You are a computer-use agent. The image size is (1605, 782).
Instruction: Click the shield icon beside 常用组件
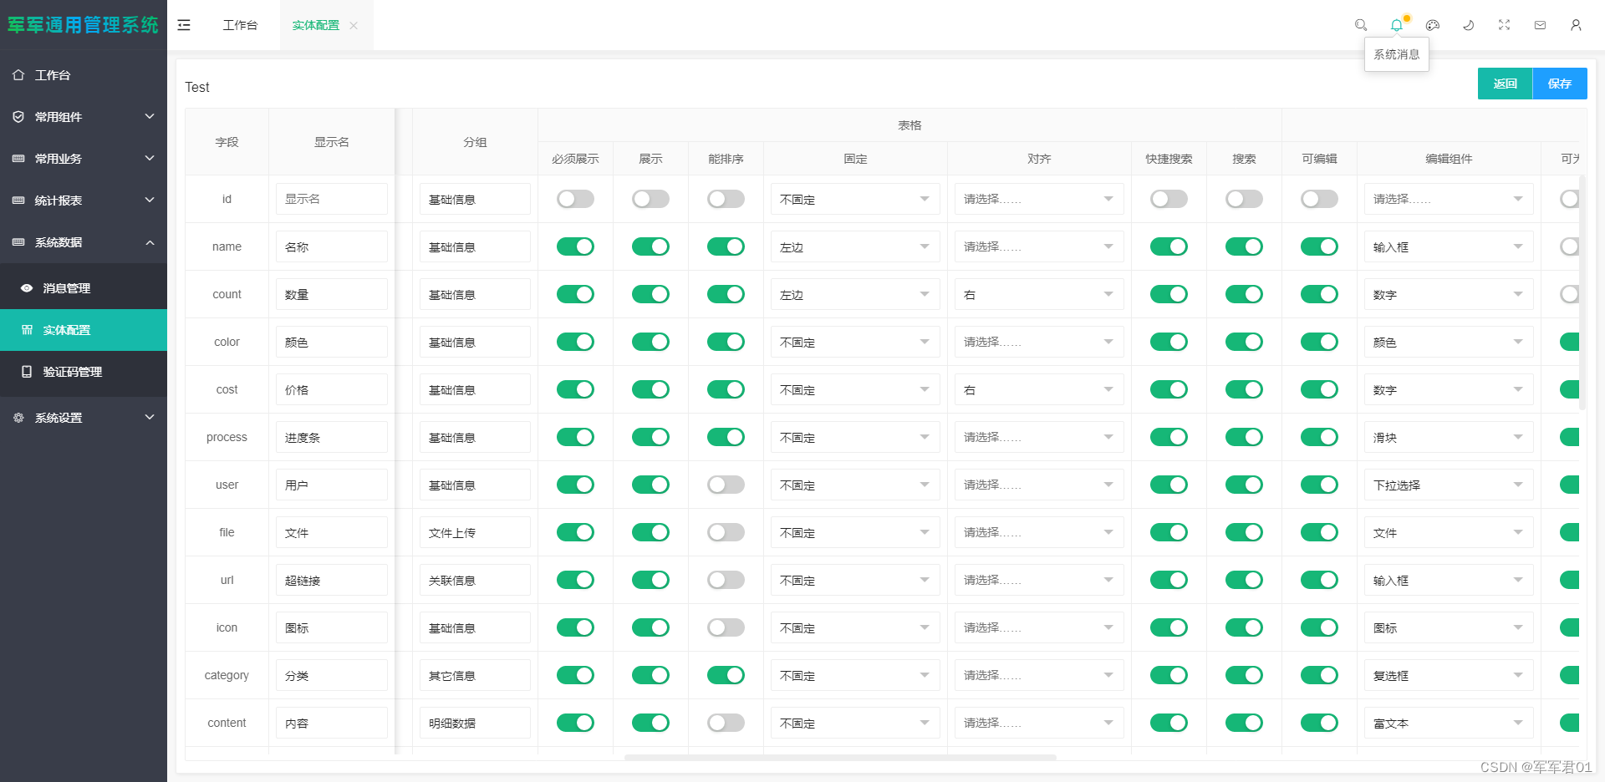tap(18, 117)
